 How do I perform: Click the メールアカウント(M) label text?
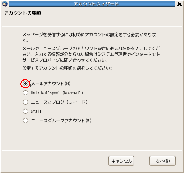coord(51,84)
